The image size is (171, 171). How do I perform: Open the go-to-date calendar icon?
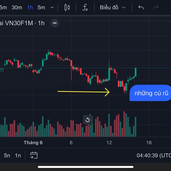34,155
